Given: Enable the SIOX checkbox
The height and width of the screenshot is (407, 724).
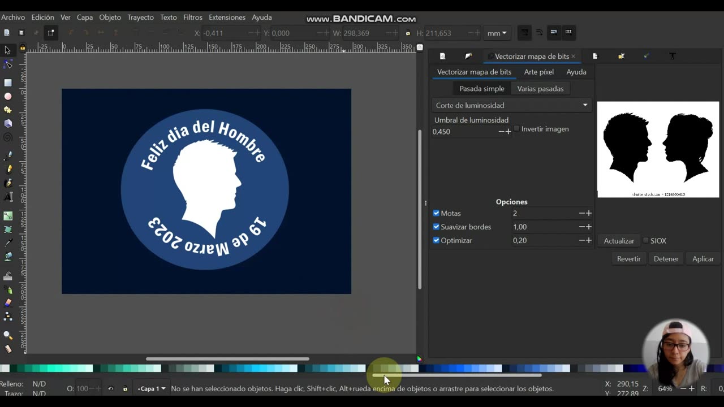Looking at the screenshot, I should coord(645,241).
